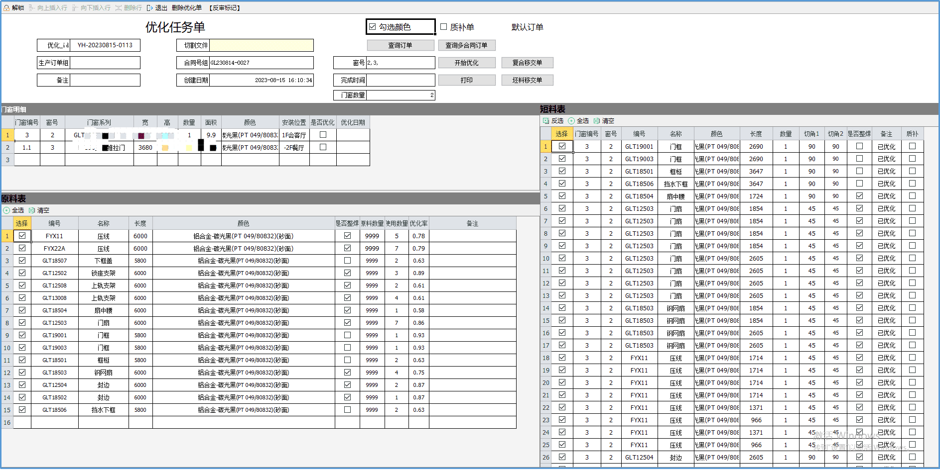
Task: Click row header 16 in 原料表
Action: point(7,422)
